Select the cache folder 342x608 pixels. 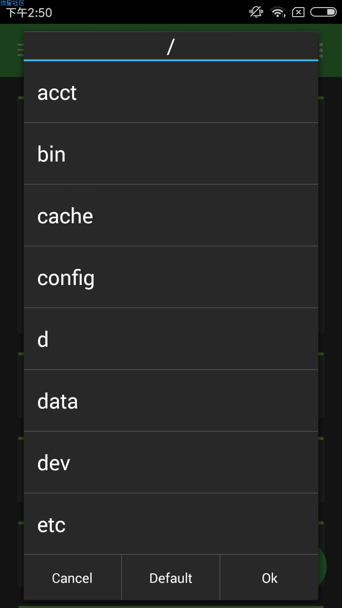pyautogui.click(x=171, y=216)
